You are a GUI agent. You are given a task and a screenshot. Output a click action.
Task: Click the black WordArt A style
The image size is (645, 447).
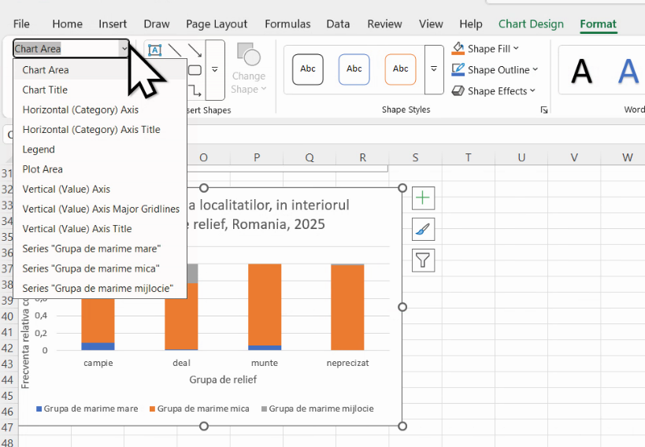point(581,72)
